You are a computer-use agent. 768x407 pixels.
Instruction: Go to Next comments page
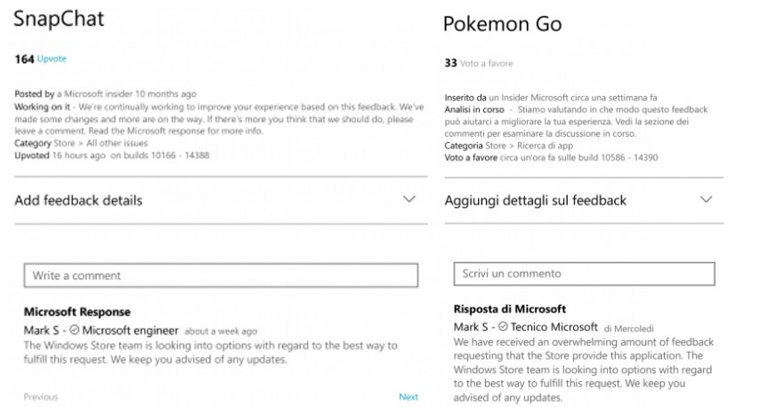pyautogui.click(x=408, y=396)
